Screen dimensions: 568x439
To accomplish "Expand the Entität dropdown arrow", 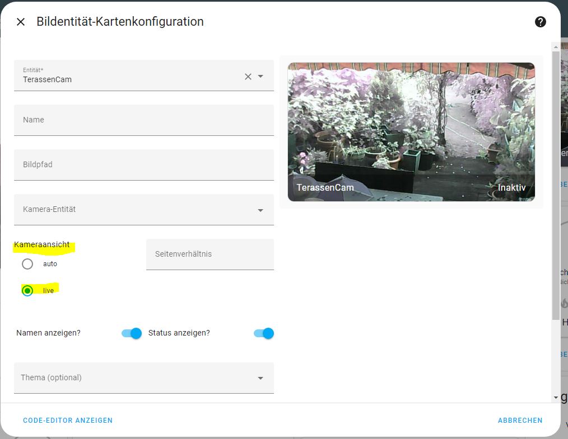I will pyautogui.click(x=260, y=77).
